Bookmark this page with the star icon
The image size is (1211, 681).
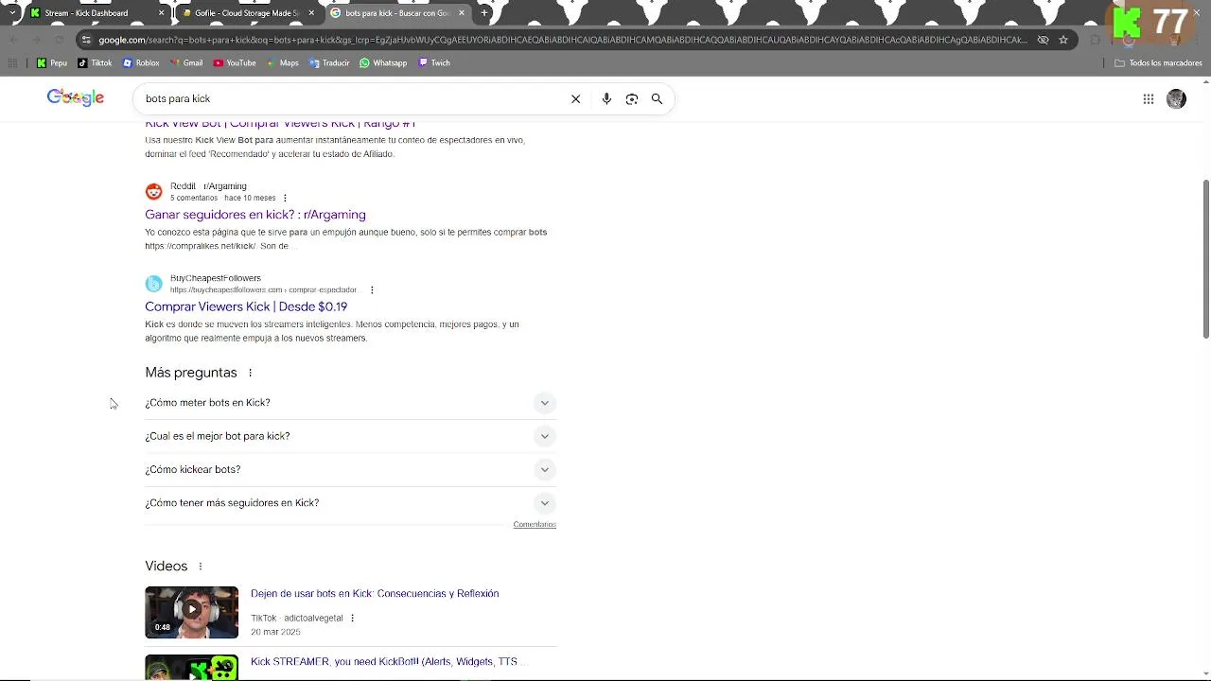[x=1063, y=40]
